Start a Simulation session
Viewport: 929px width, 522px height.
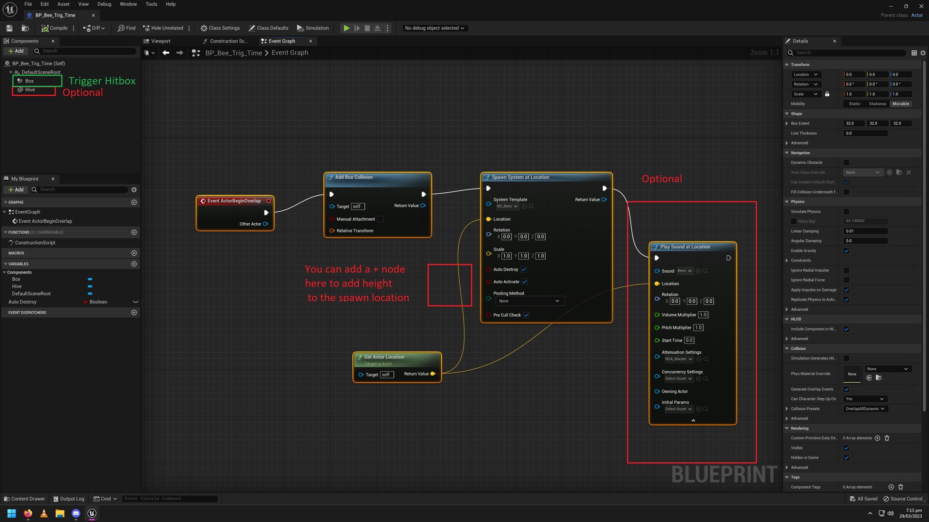click(x=313, y=28)
